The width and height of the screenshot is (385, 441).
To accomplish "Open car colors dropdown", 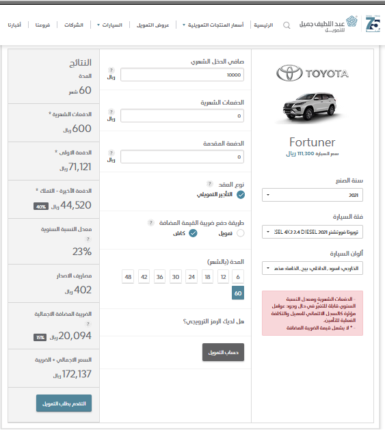I will [x=313, y=268].
